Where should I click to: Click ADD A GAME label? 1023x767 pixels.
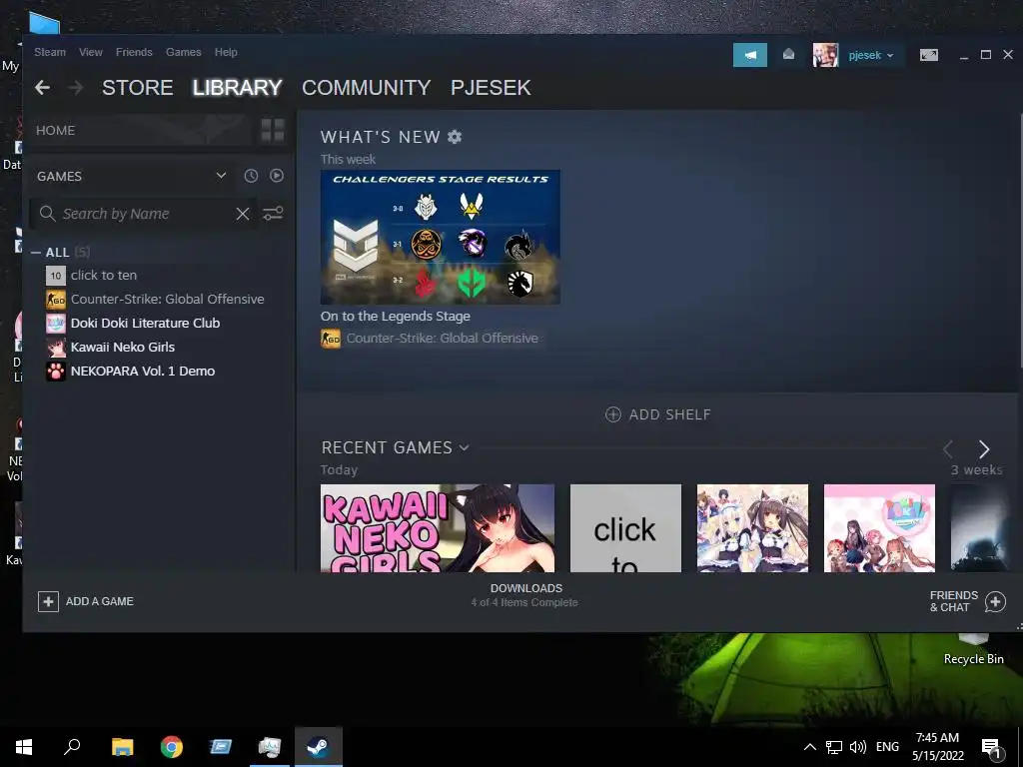tap(100, 601)
